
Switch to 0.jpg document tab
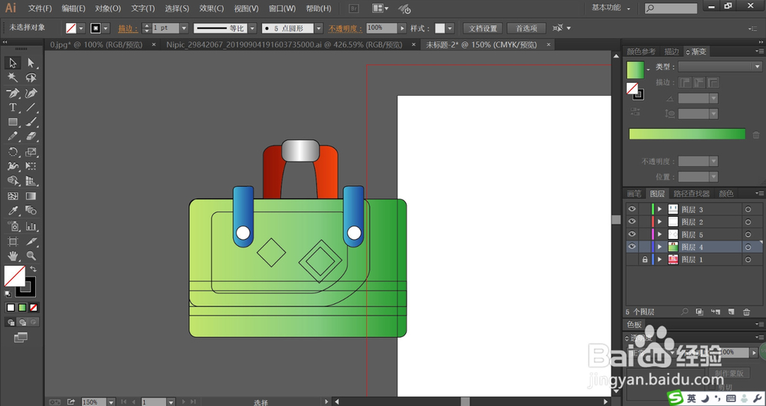click(97, 44)
